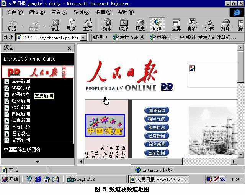Click the Internet Explorer logo throbber

coord(237,12)
